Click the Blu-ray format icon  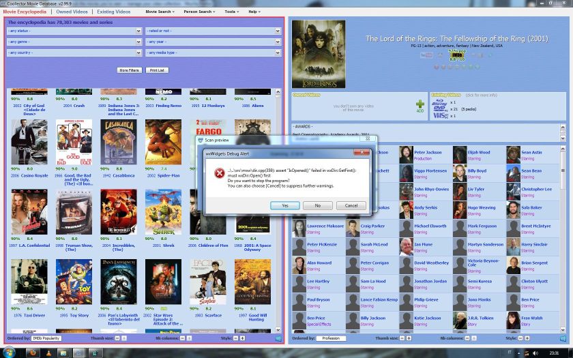tap(439, 102)
